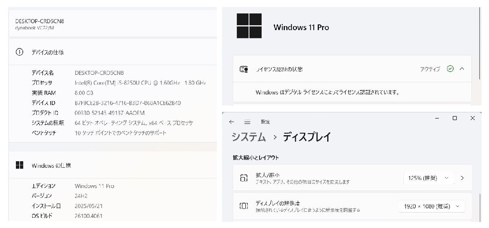Select the Windows 11 Pro edition value
Image resolution: width=489 pixels, height=228 pixels.
pos(95,186)
